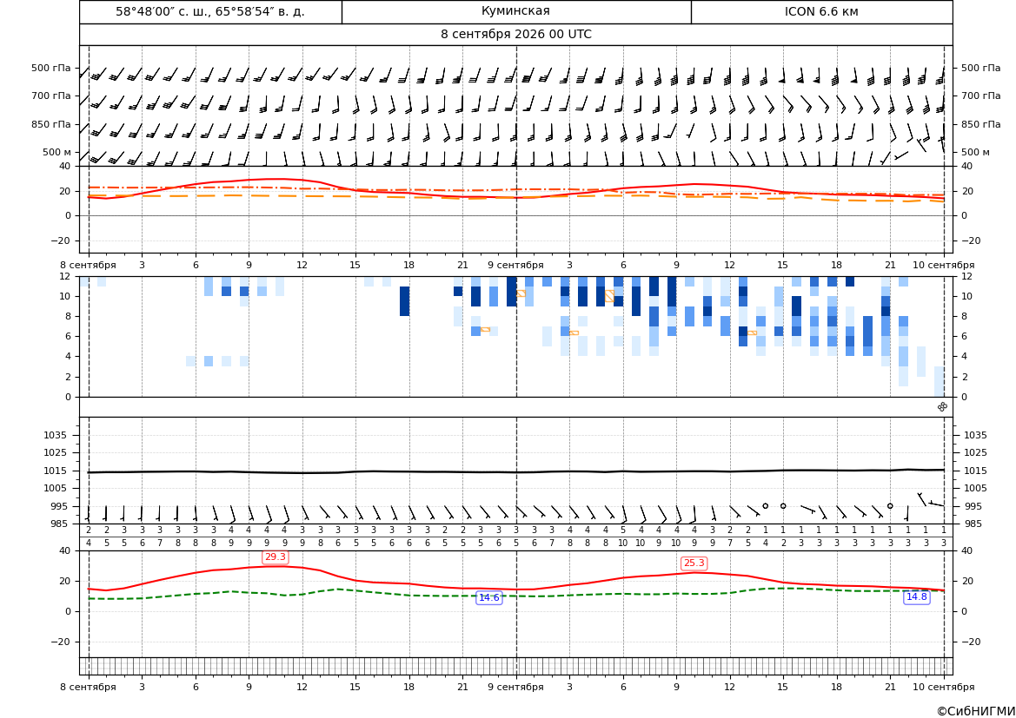
Task: Click the calm wind circle at 15 hours
Action: 783,505
